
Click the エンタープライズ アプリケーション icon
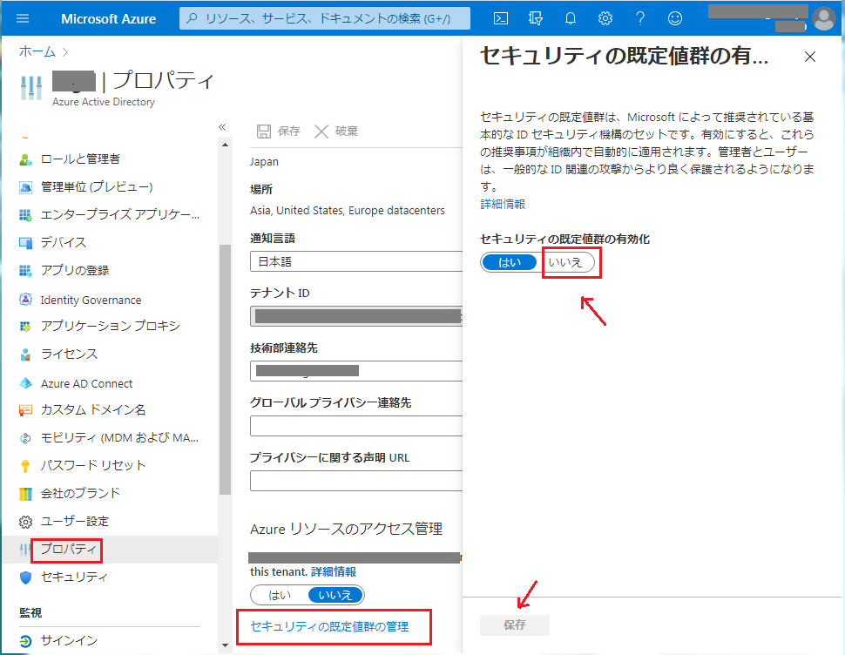(25, 215)
